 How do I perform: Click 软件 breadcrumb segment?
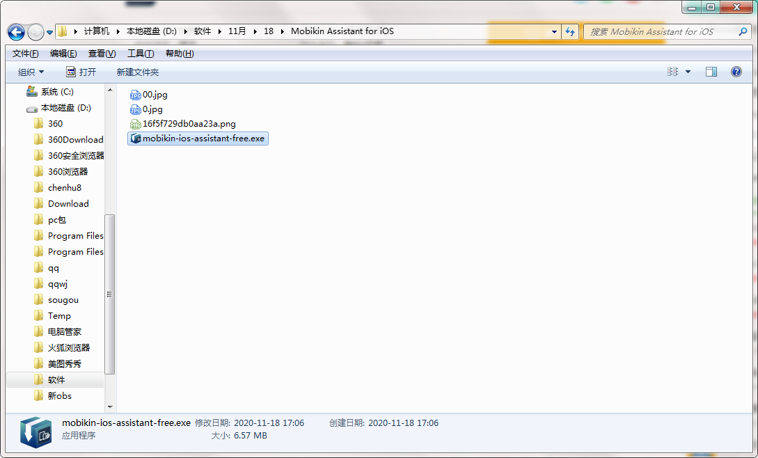pos(203,31)
